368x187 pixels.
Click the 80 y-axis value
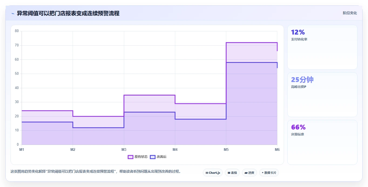[17, 31]
